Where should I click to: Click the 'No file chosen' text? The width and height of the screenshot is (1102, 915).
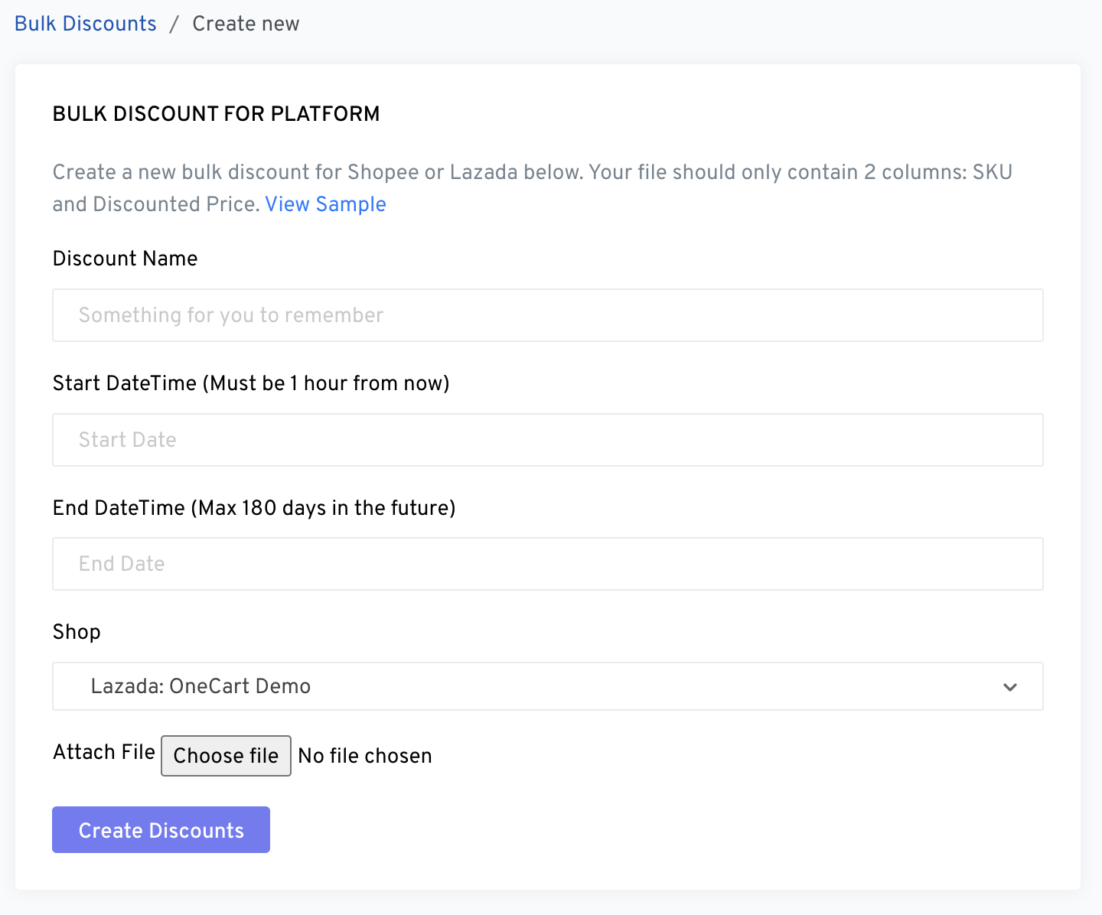(x=365, y=756)
